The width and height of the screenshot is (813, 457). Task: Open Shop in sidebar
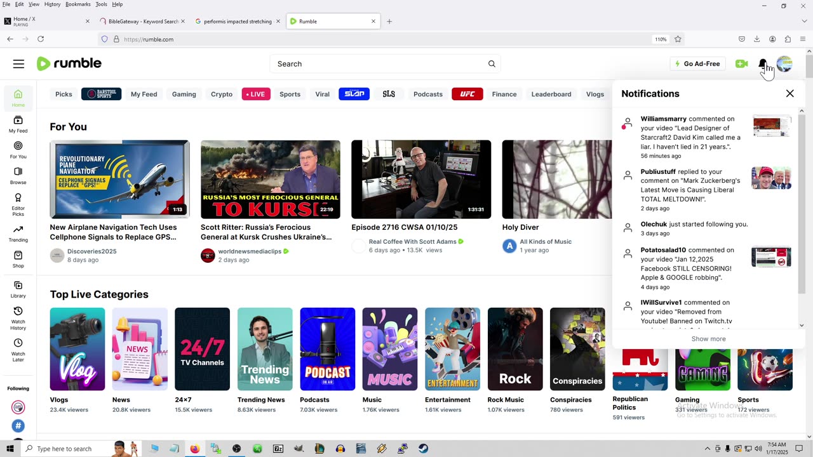tap(18, 260)
